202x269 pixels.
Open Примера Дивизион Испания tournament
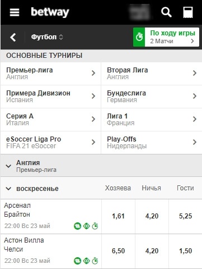coord(50,97)
